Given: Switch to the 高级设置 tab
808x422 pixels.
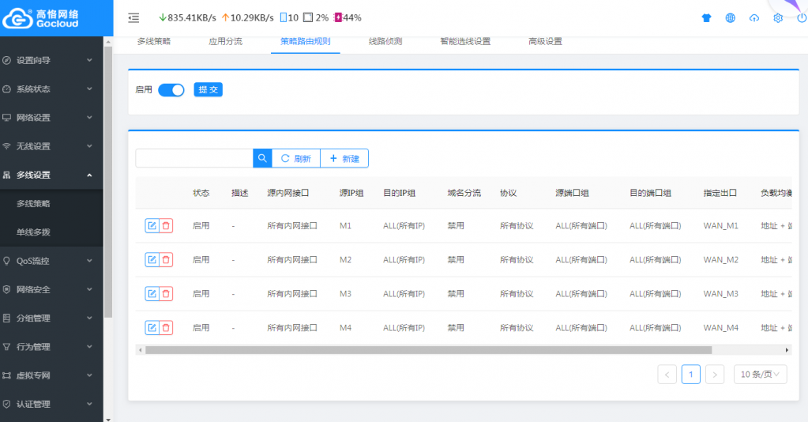Looking at the screenshot, I should coord(545,41).
